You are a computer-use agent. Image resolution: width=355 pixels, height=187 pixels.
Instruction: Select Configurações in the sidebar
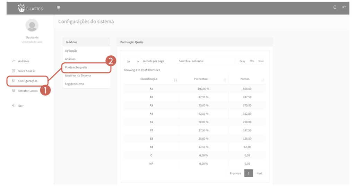pos(27,81)
